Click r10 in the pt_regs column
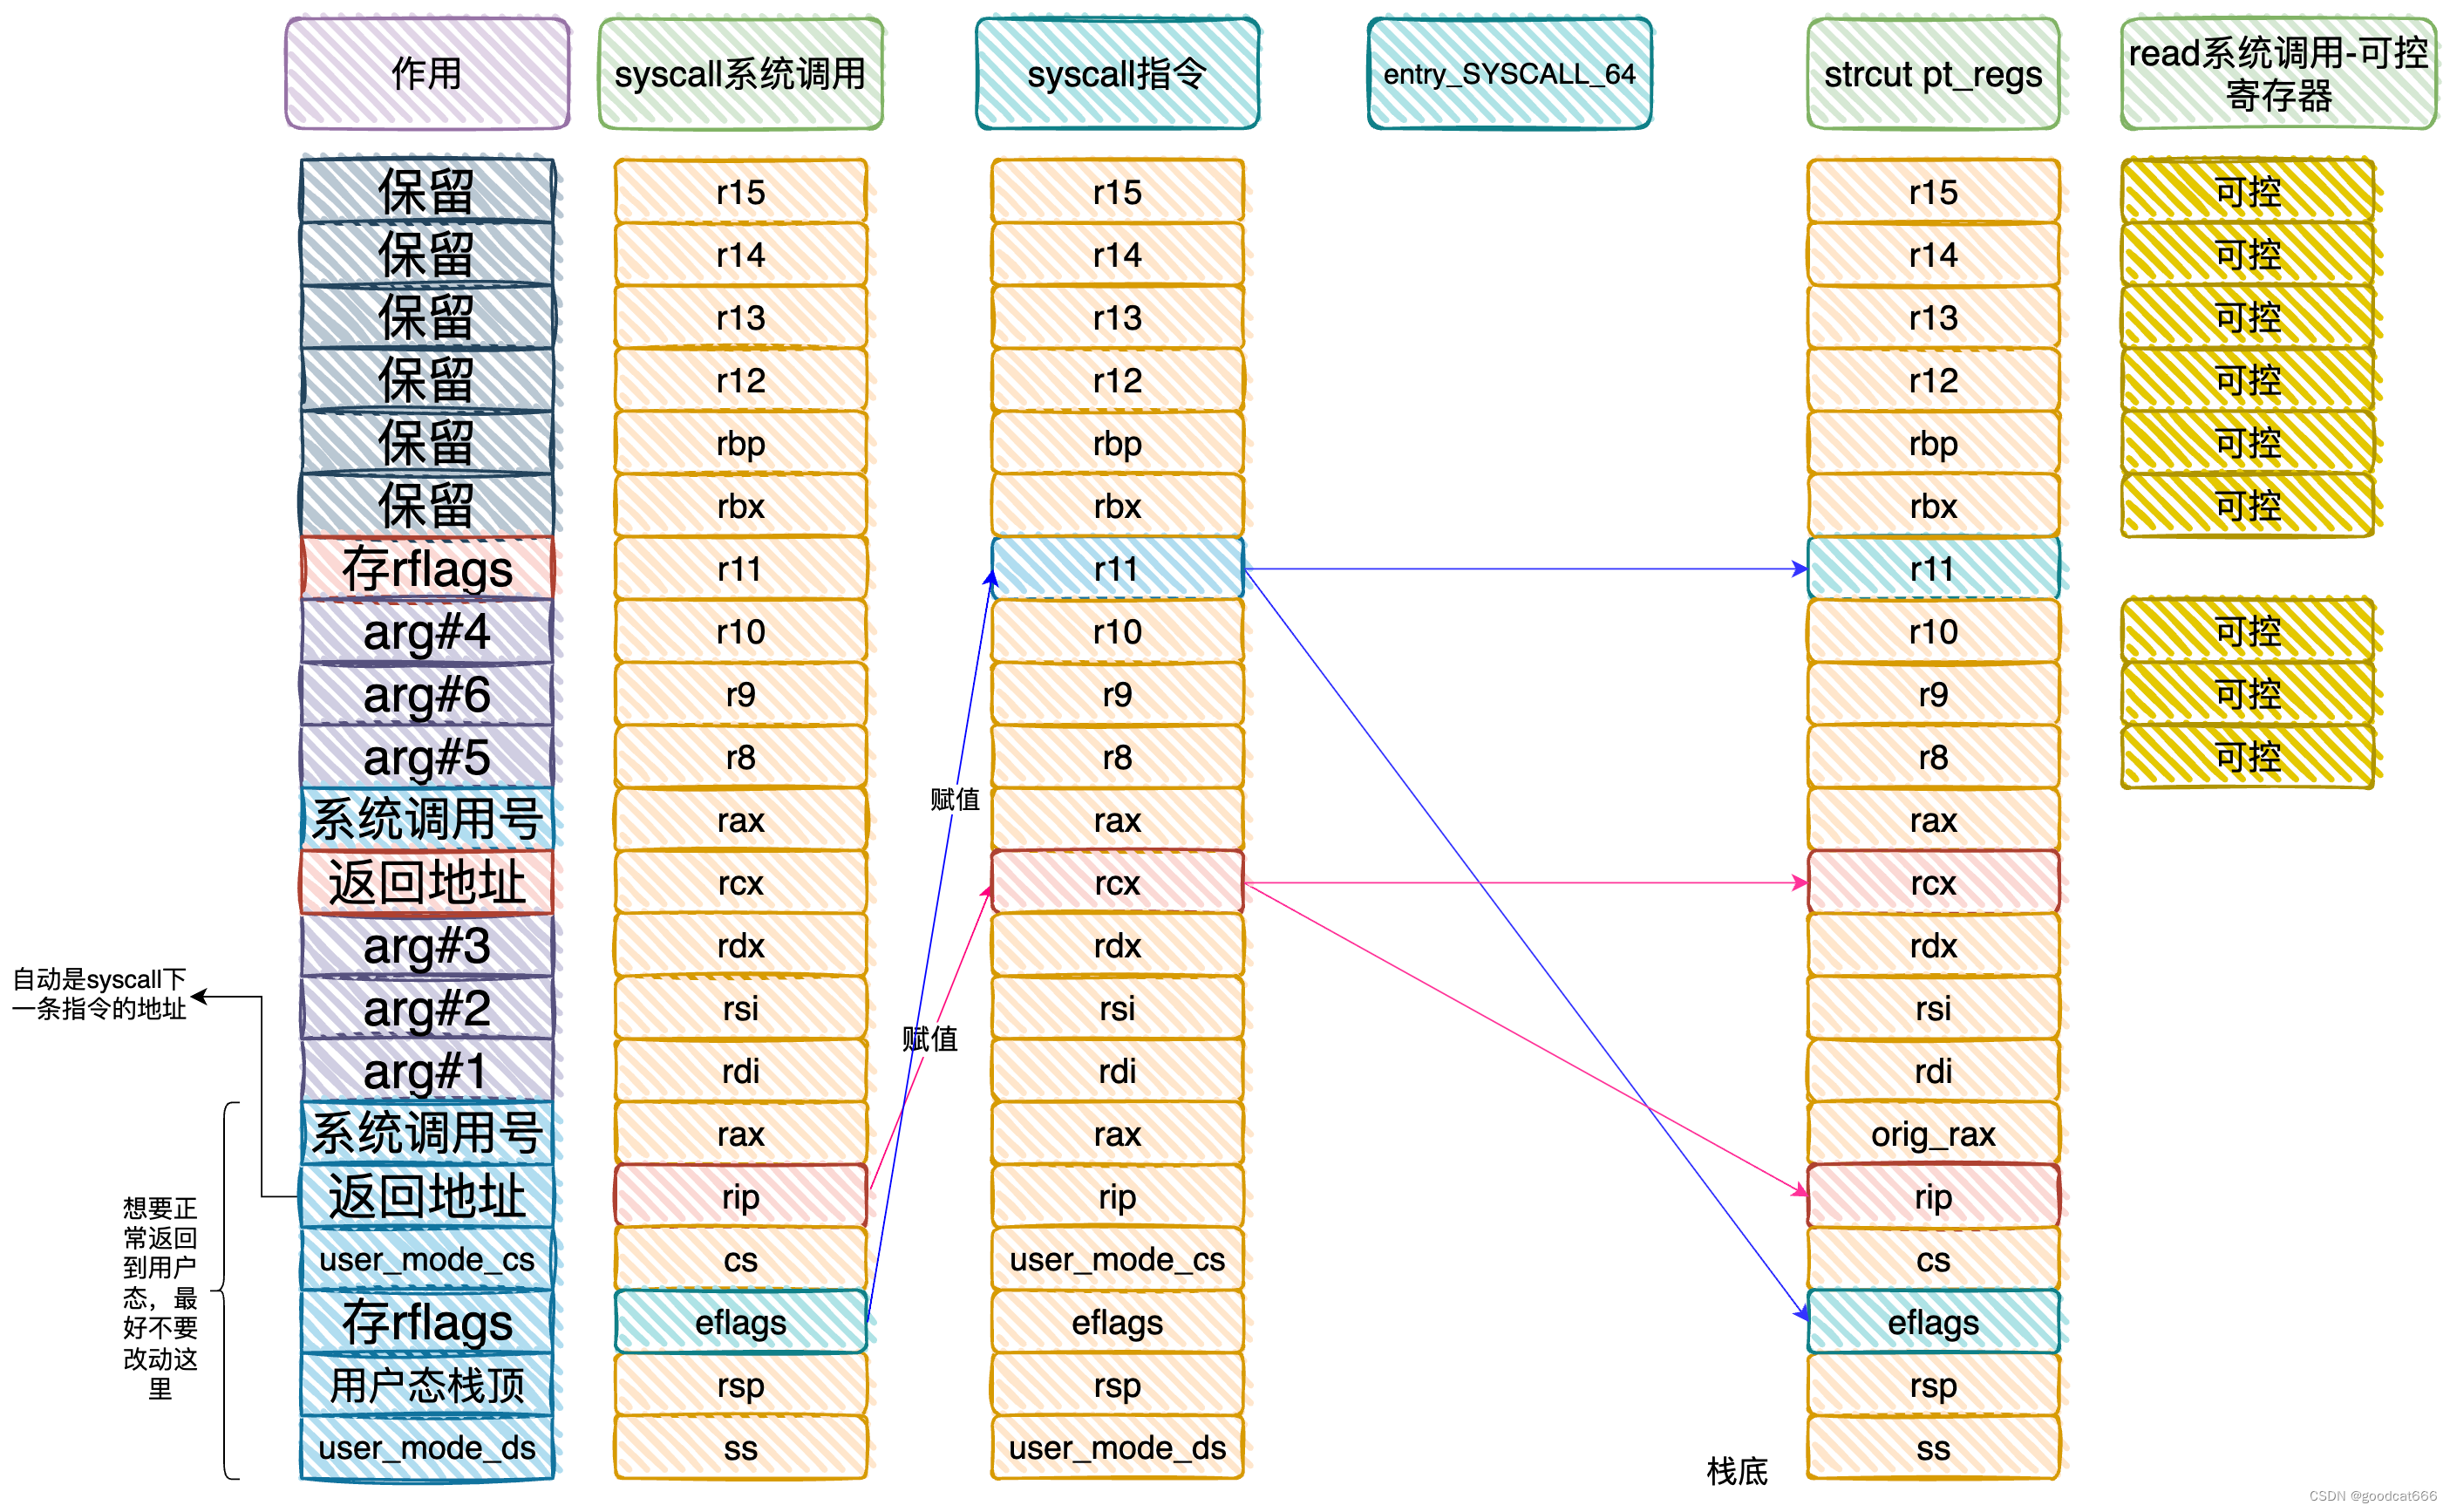 tap(1933, 631)
